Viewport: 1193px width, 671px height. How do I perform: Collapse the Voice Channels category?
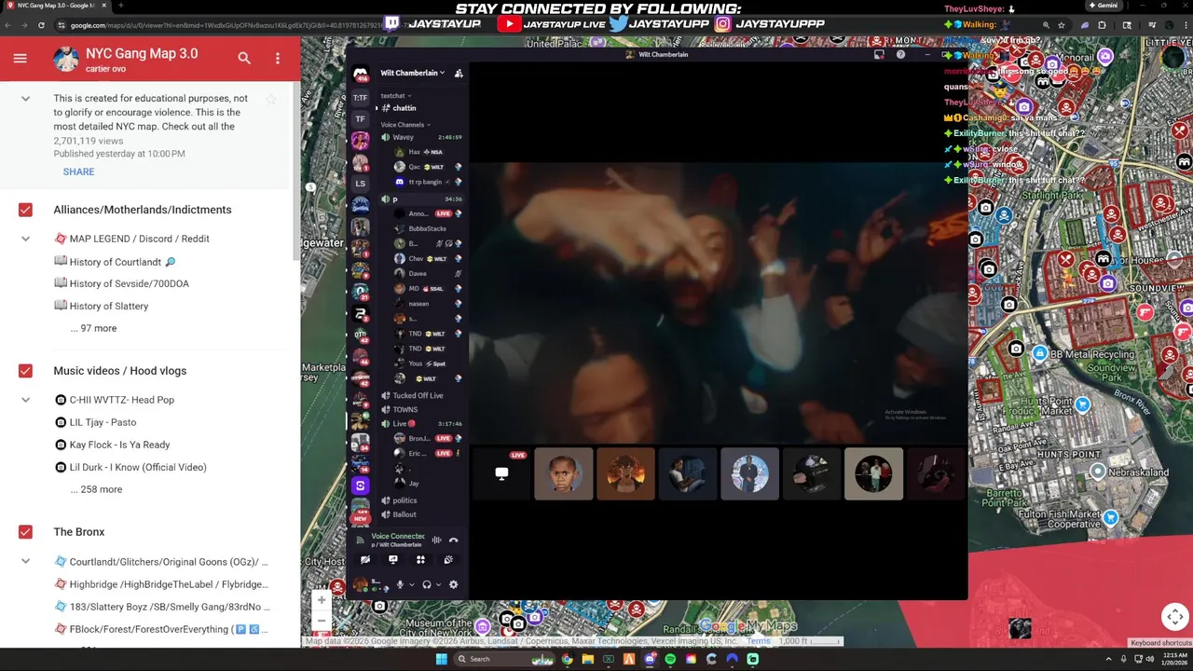coord(405,125)
